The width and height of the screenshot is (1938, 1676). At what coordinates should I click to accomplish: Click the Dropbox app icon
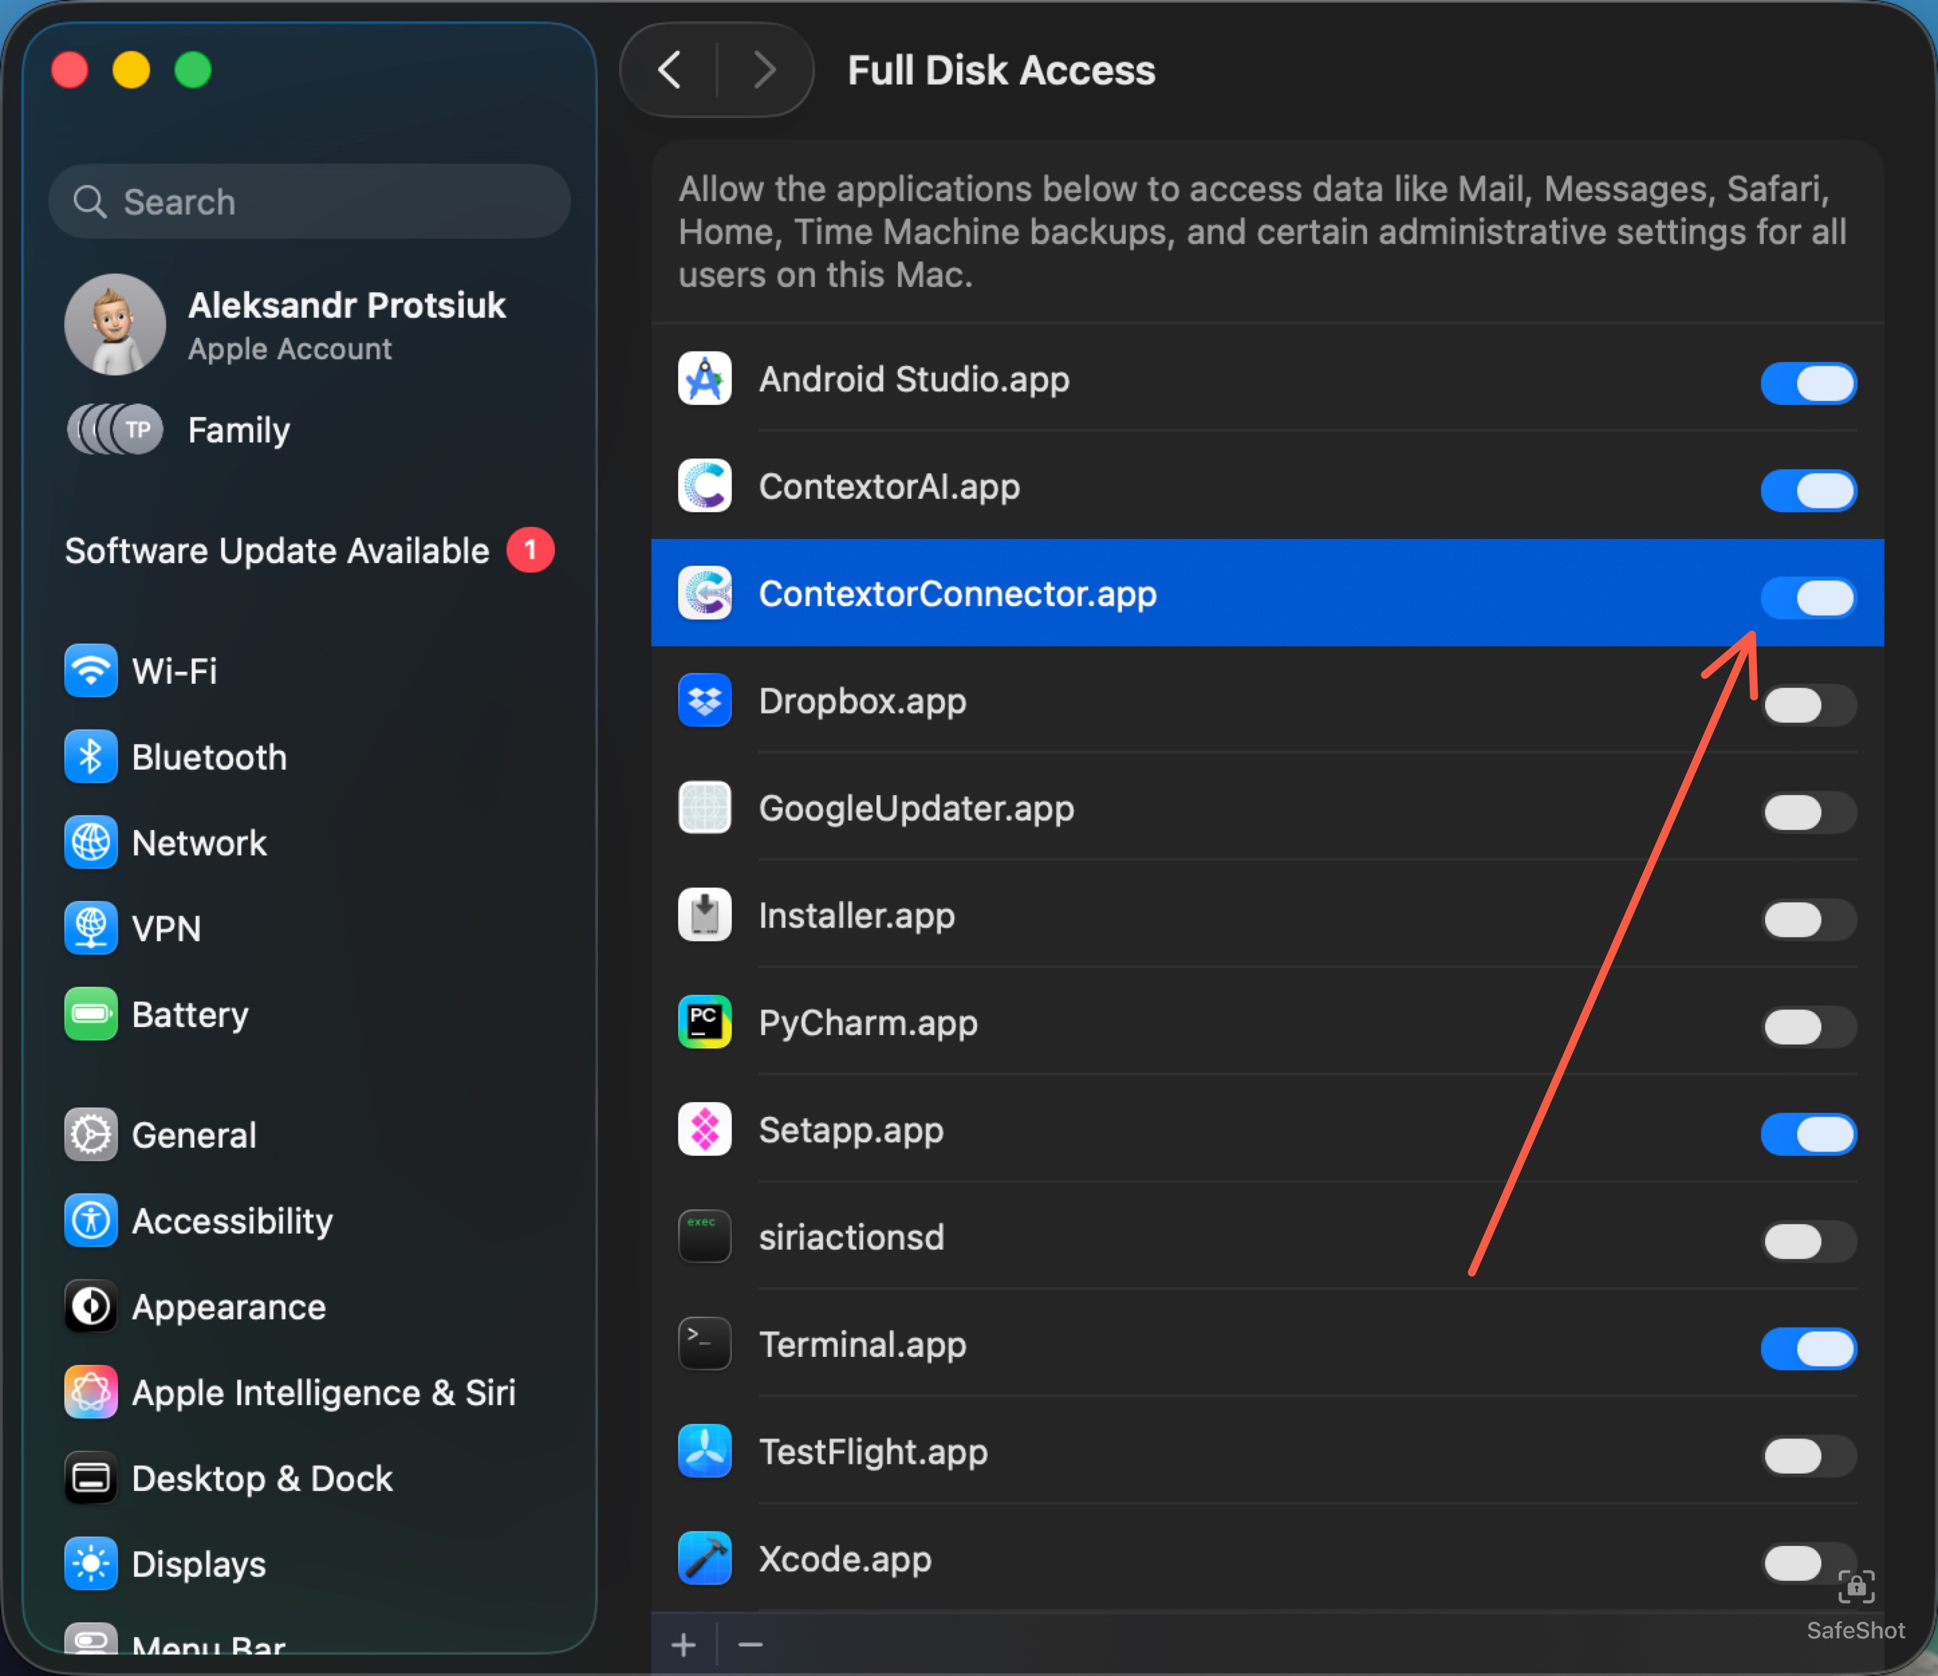click(704, 701)
